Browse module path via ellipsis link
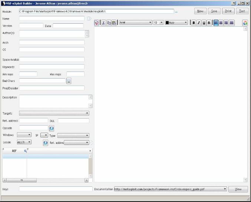The width and height of the screenshot is (251, 202). (x=176, y=12)
